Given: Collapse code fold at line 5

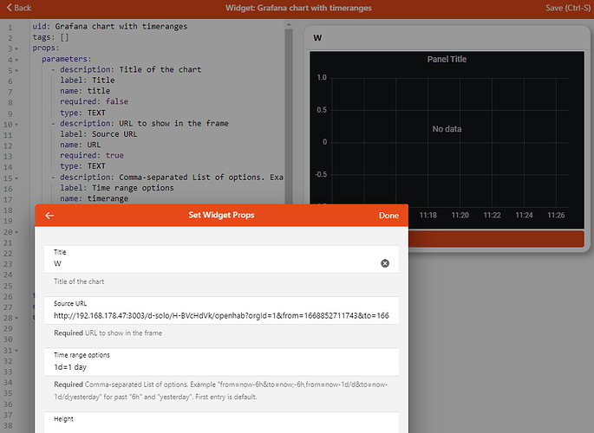Looking at the screenshot, I should point(16,70).
